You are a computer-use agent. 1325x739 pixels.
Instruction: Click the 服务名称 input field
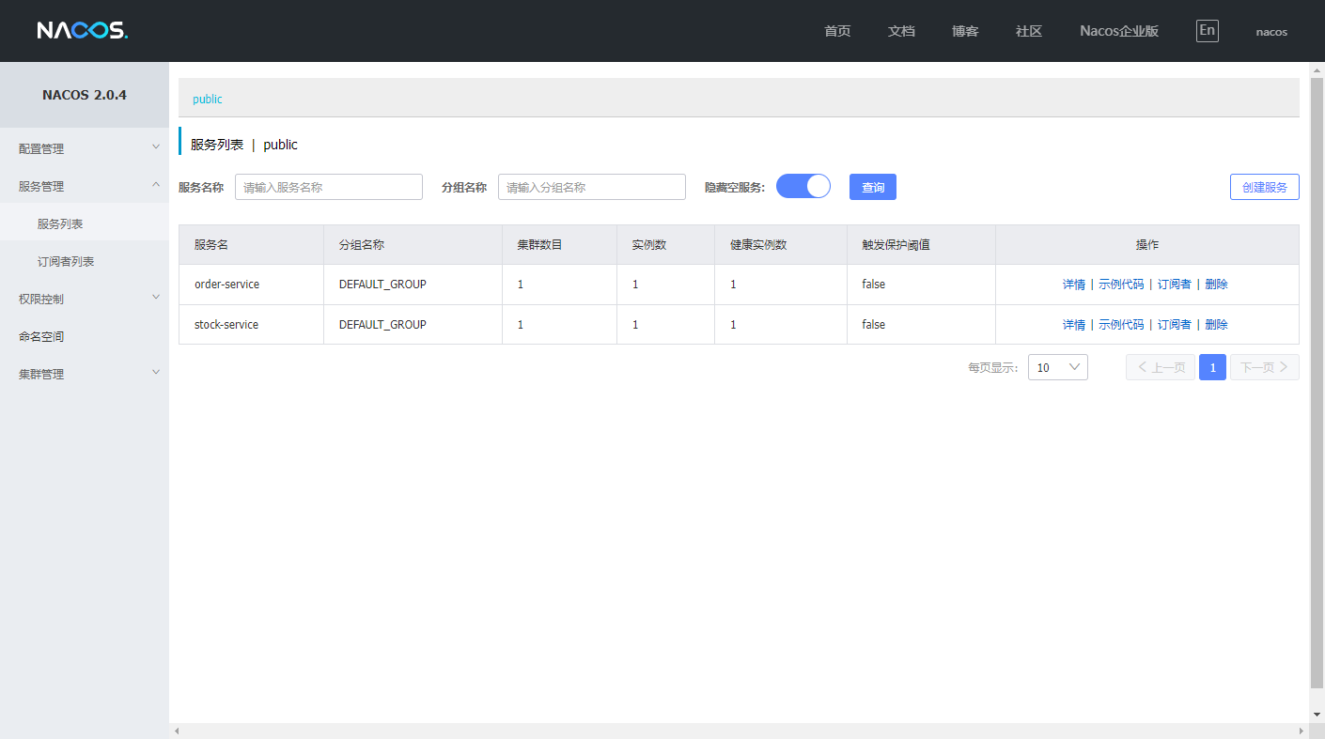click(x=328, y=187)
